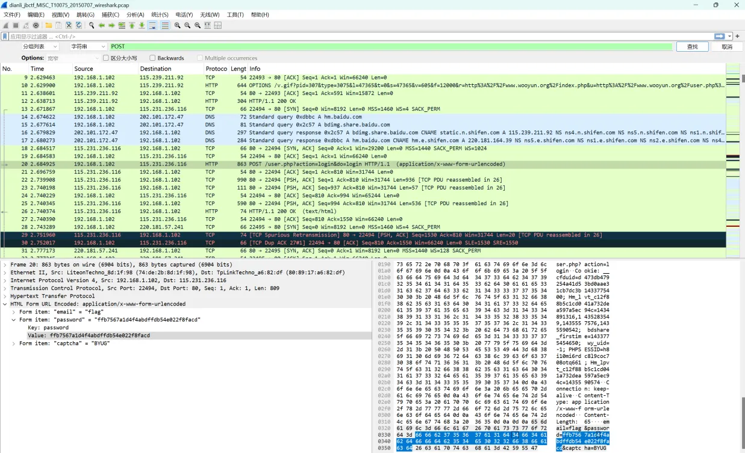Expand Transmission Control Protocol node

coord(5,288)
